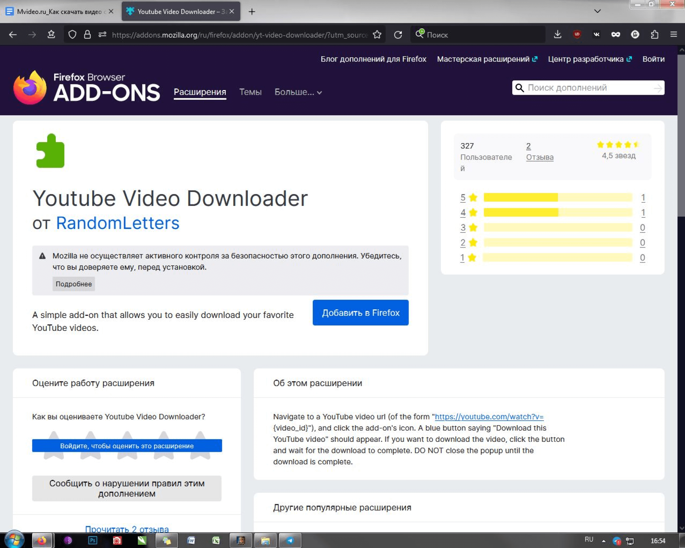The width and height of the screenshot is (685, 548).
Task: Click the browser Поиск search box
Action: pyautogui.click(x=478, y=35)
